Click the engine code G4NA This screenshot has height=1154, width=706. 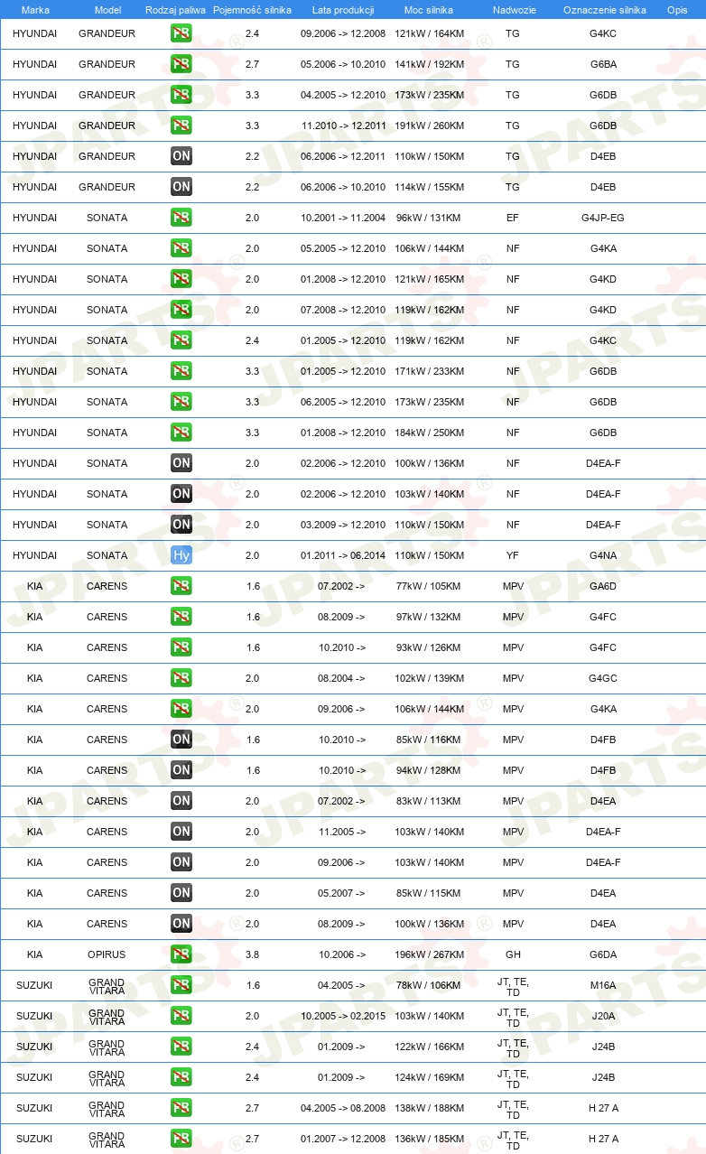point(603,555)
